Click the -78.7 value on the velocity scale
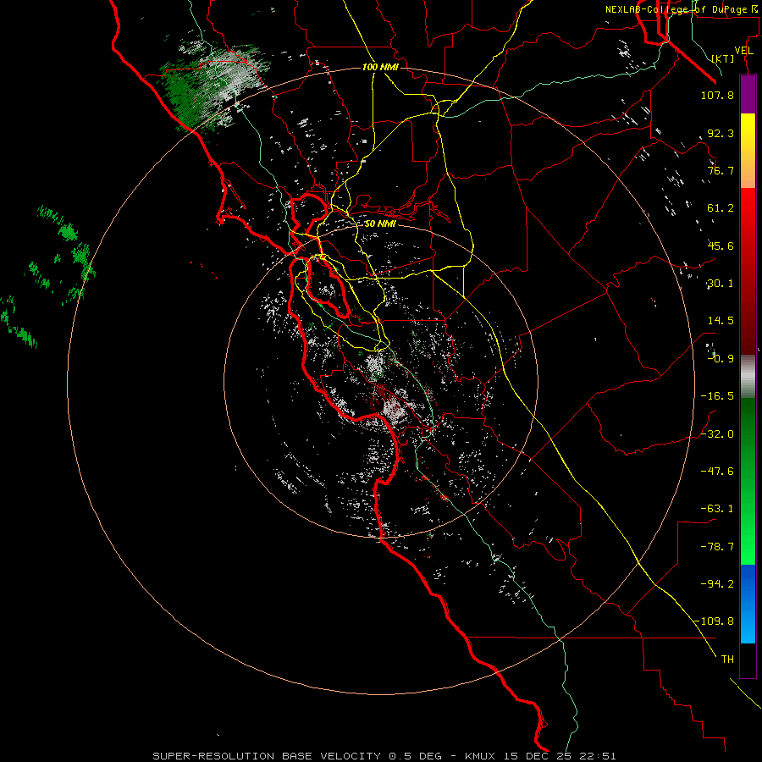The height and width of the screenshot is (762, 762). click(717, 547)
